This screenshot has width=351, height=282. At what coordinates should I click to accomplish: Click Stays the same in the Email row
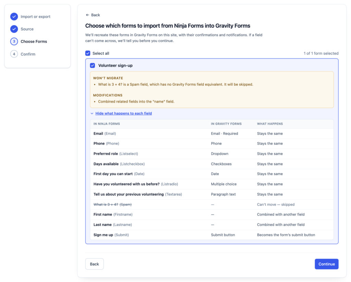click(x=270, y=133)
